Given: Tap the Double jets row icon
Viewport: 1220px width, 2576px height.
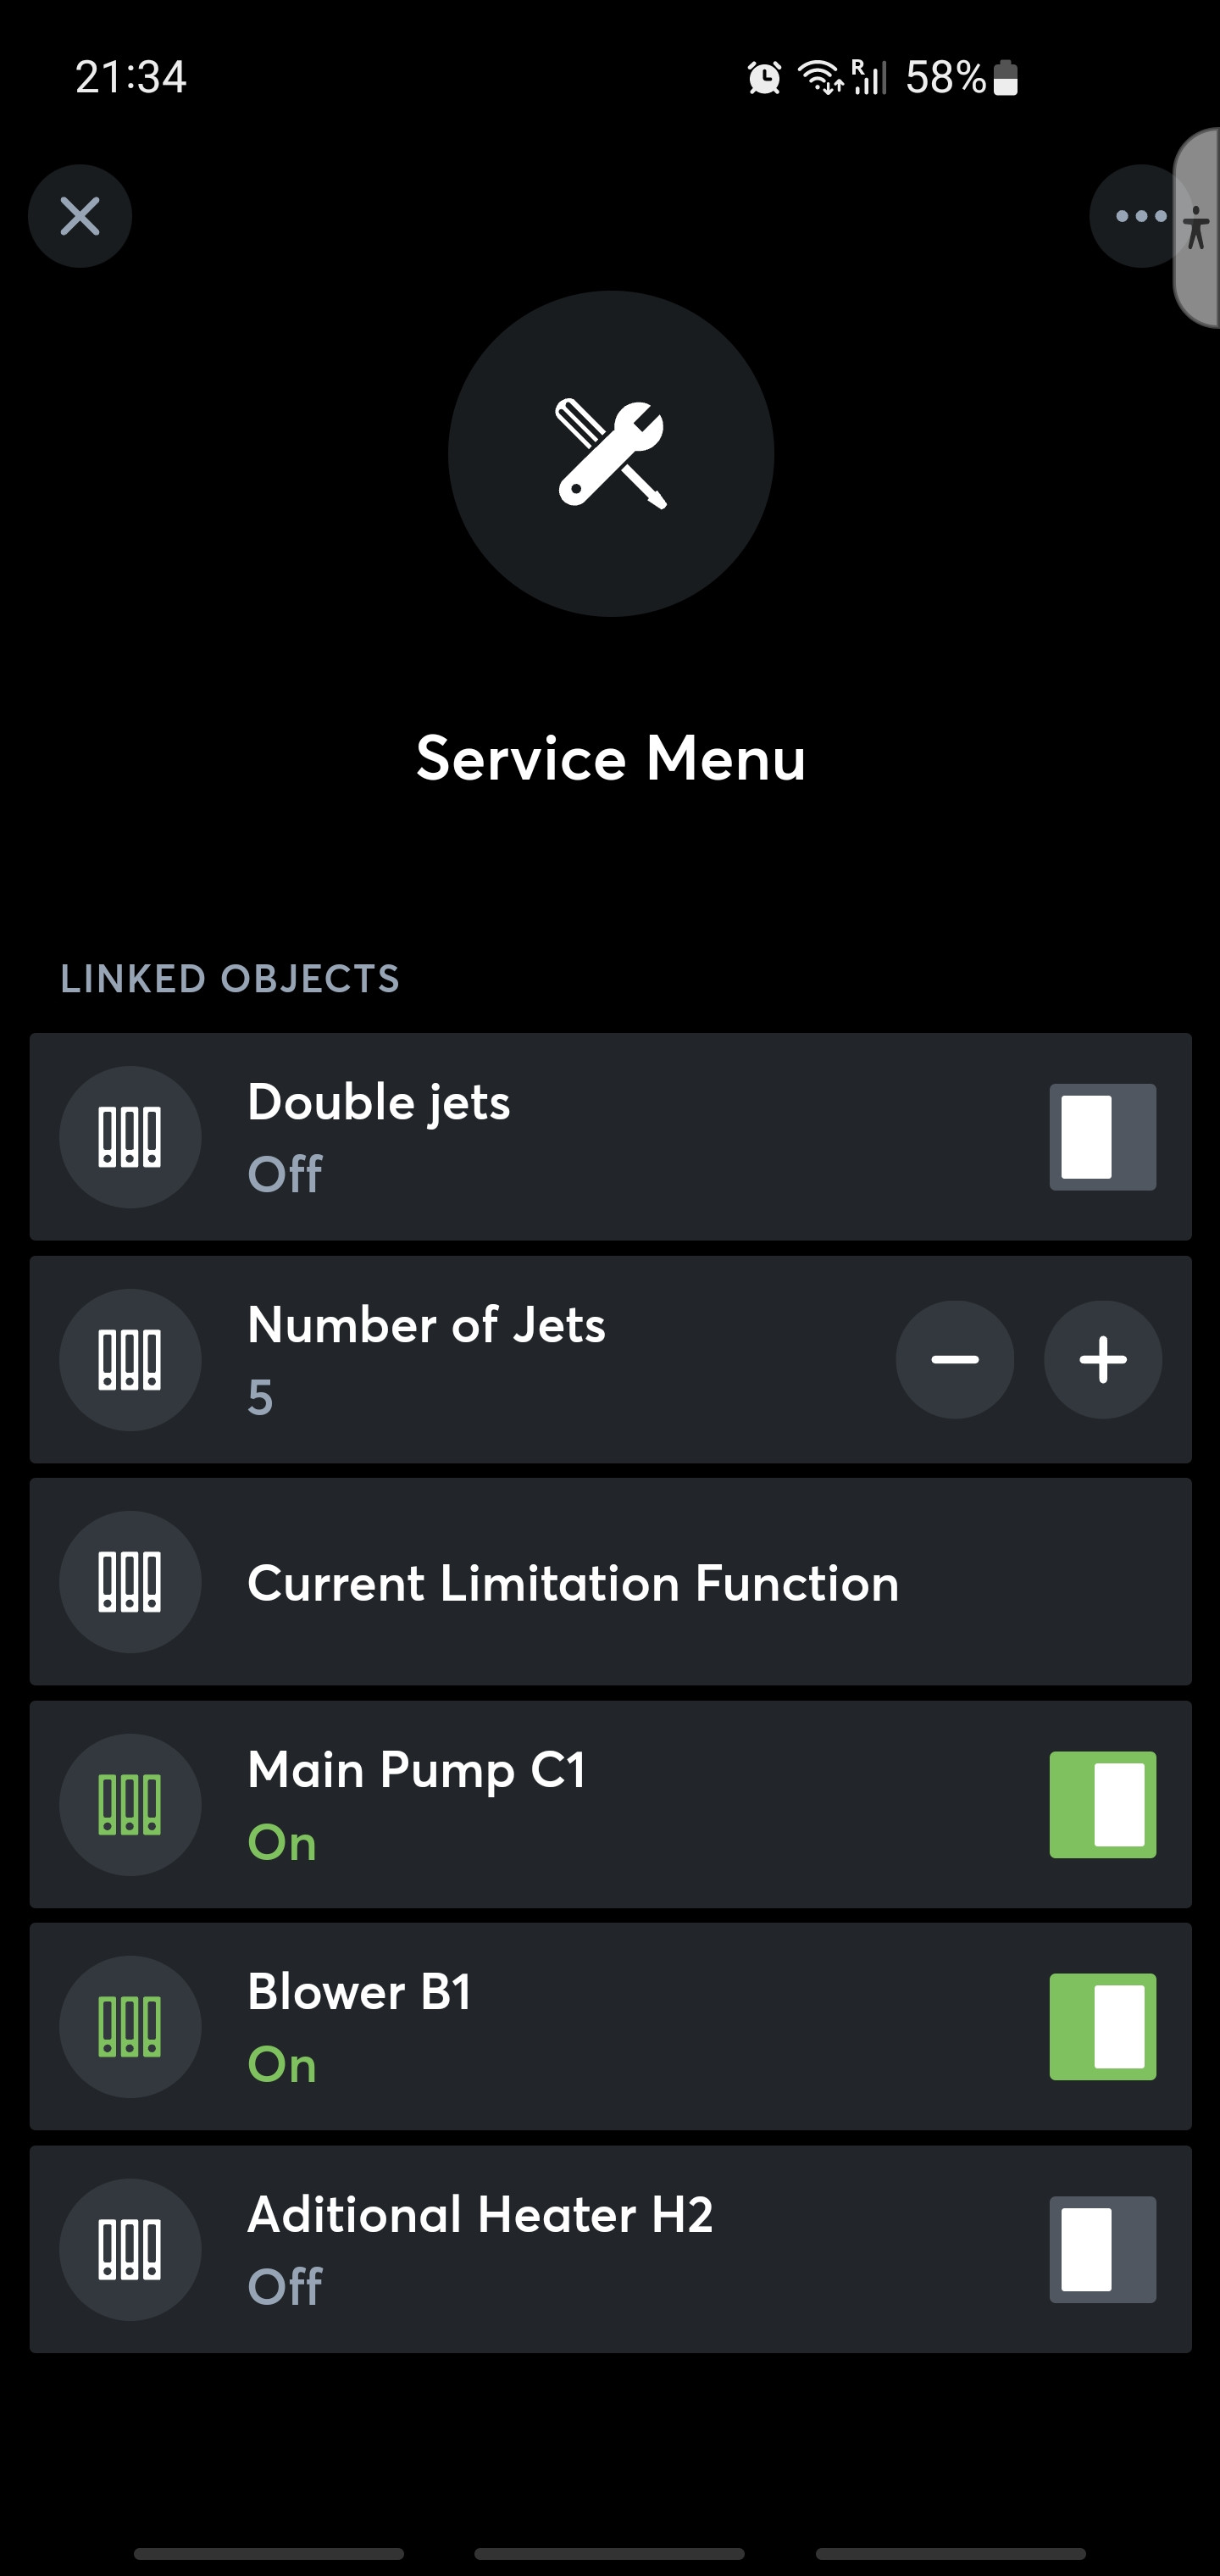Looking at the screenshot, I should (x=130, y=1137).
